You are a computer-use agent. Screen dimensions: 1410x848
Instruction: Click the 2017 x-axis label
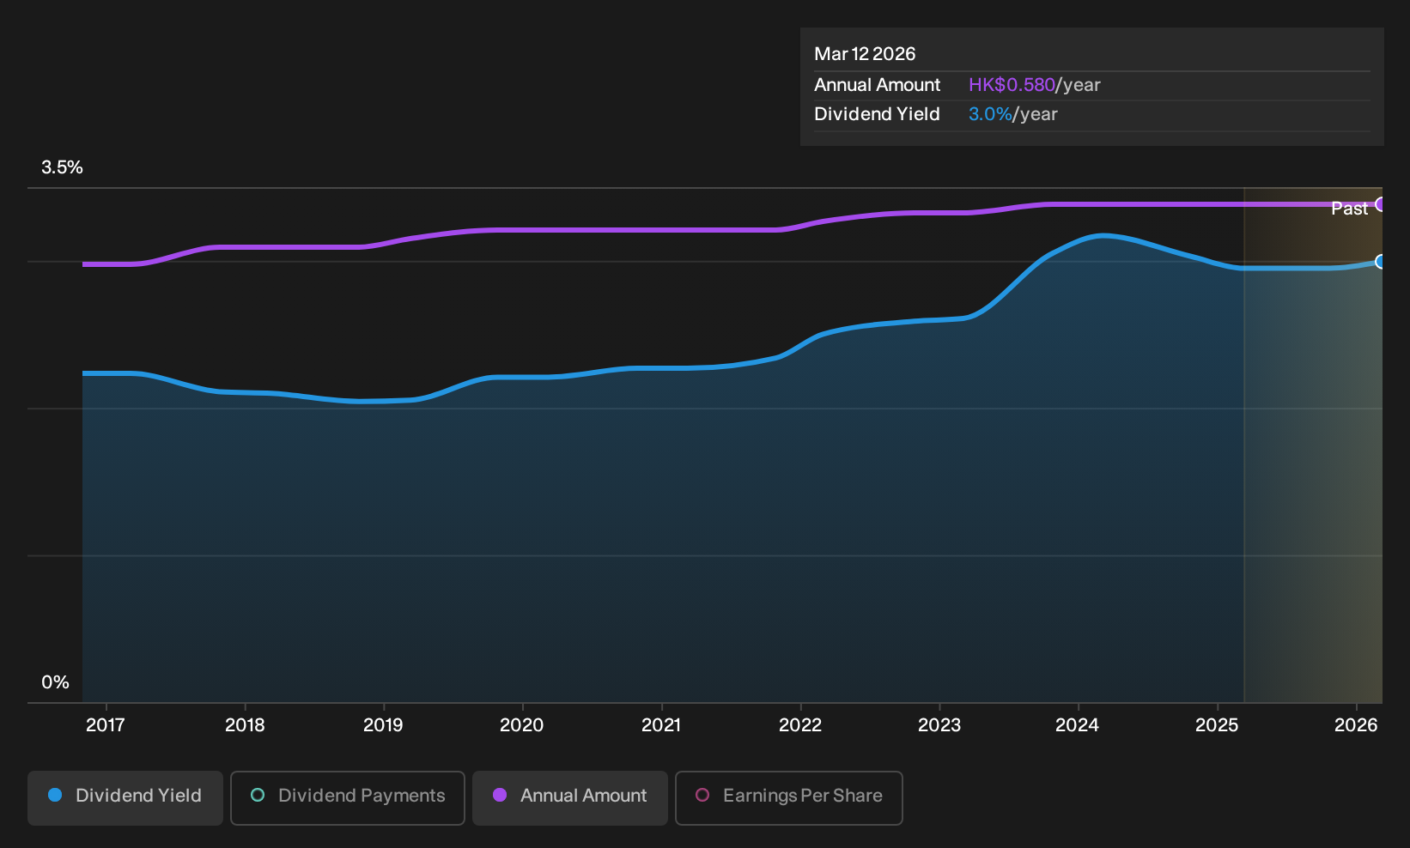pos(106,725)
